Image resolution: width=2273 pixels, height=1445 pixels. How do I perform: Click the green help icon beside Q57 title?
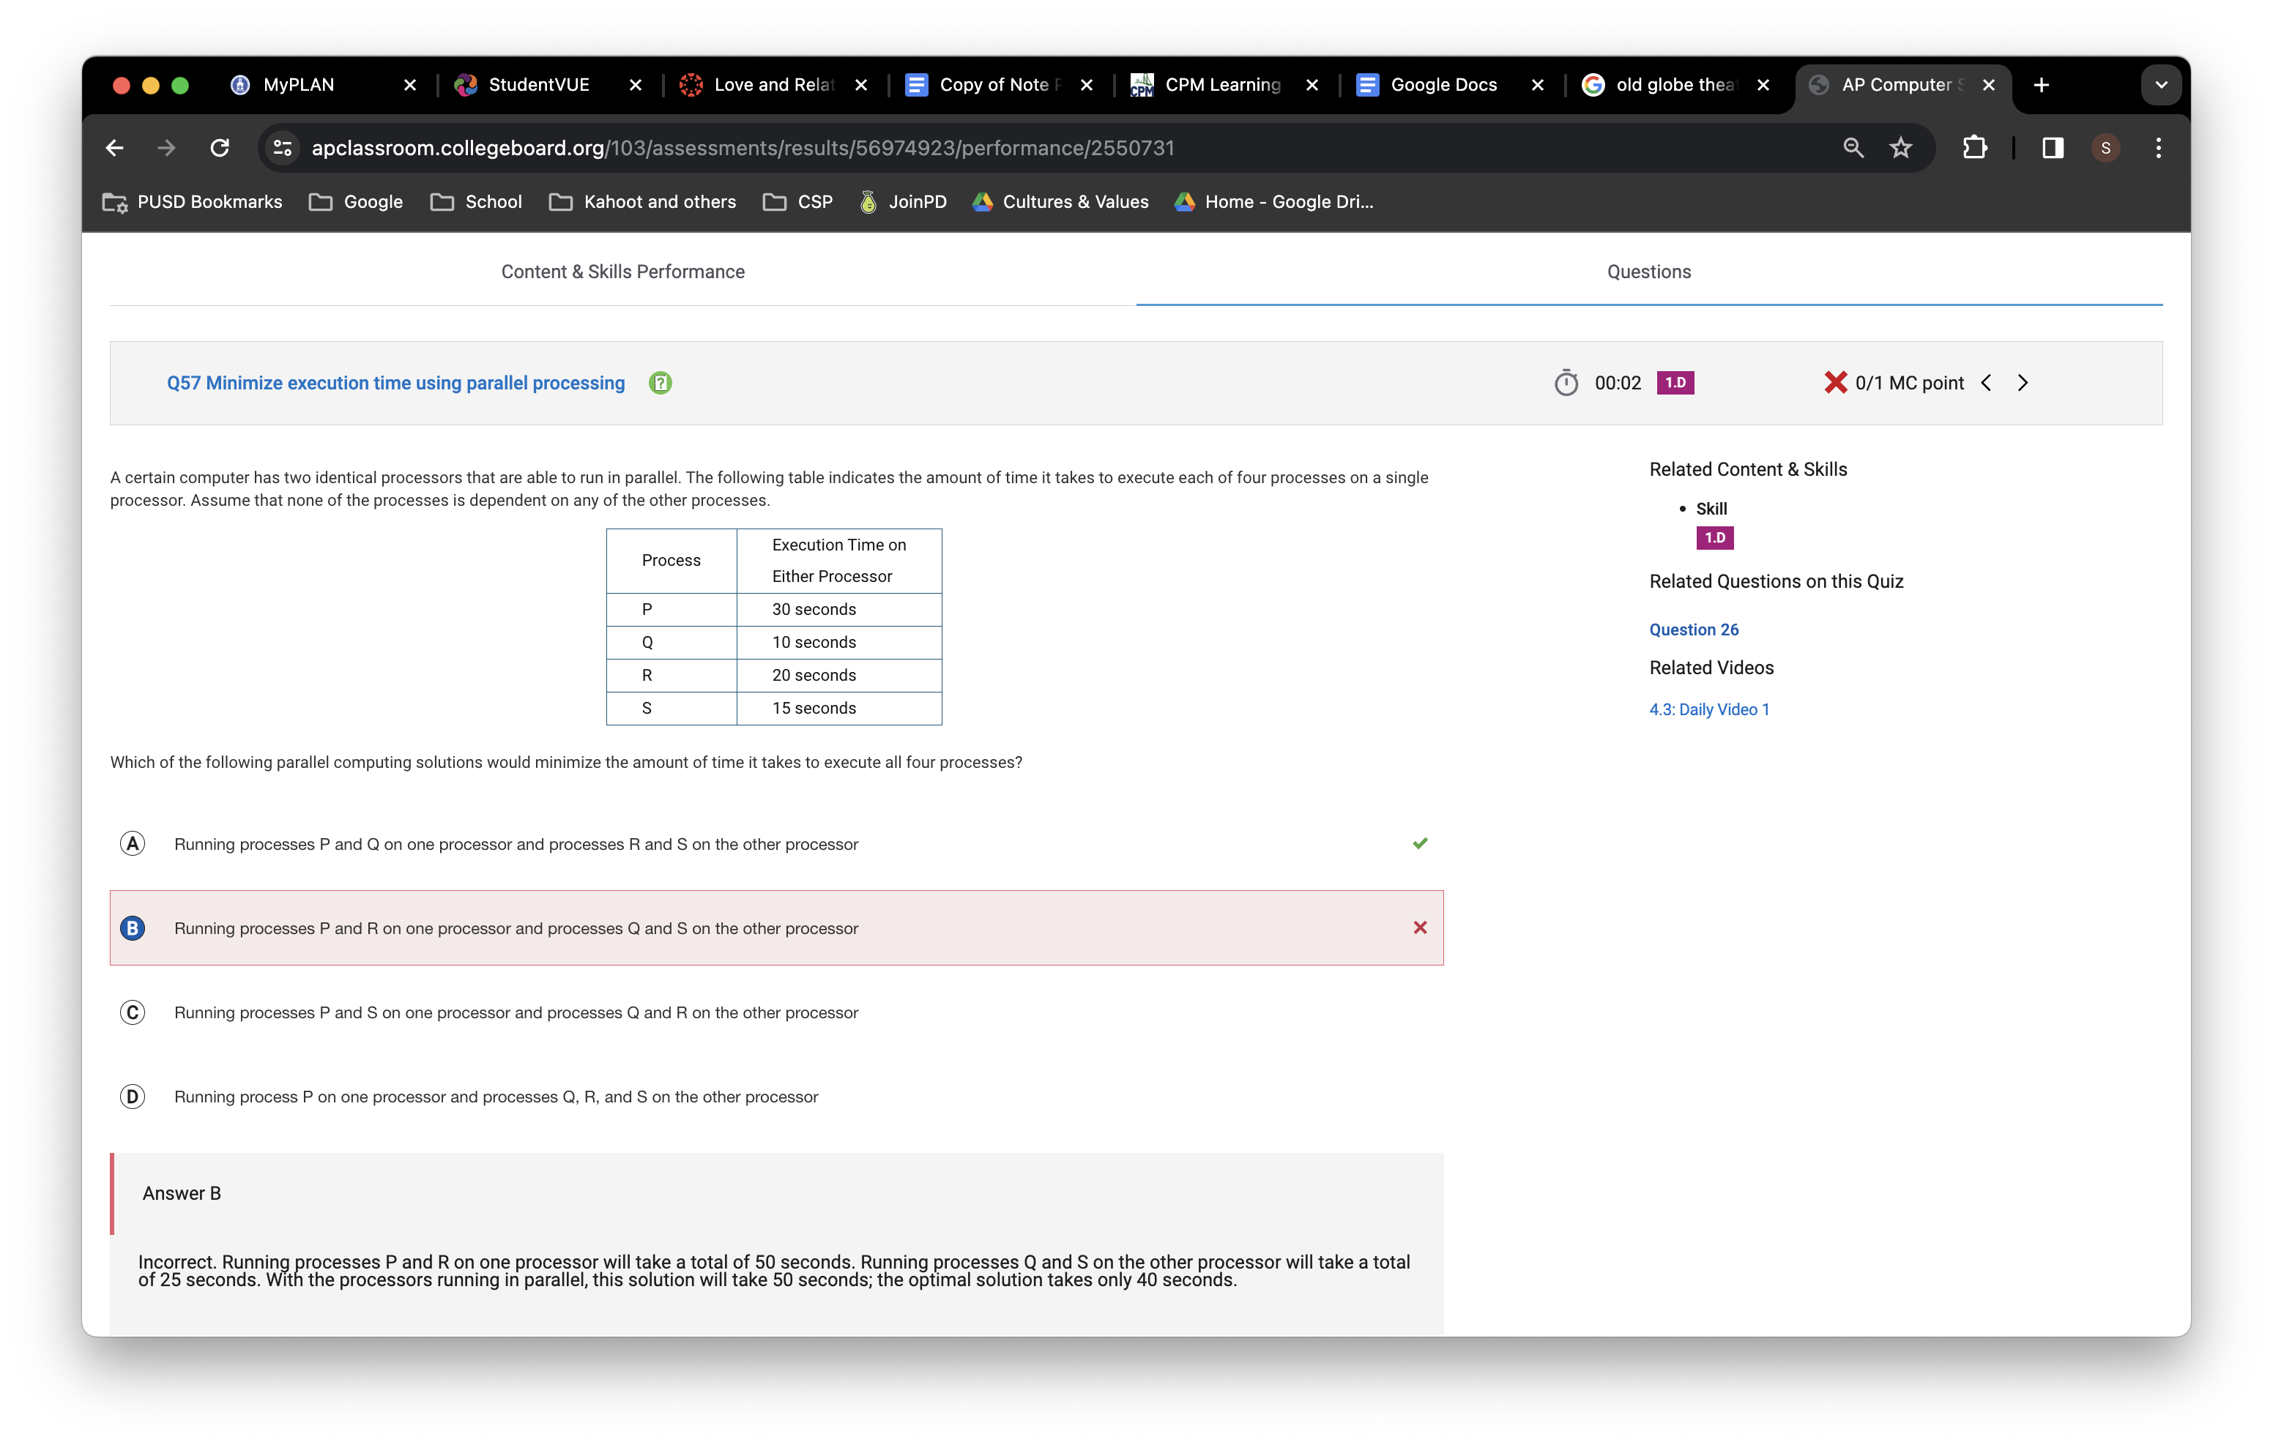660,383
